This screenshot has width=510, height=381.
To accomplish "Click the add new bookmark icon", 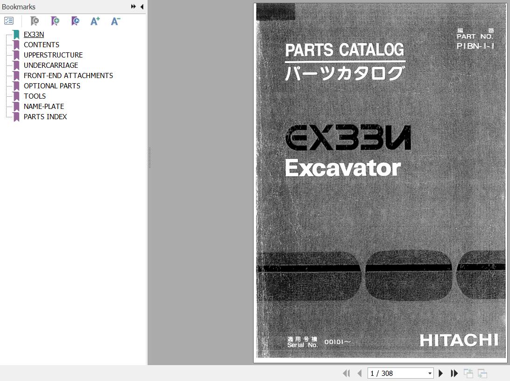I will pyautogui.click(x=55, y=21).
